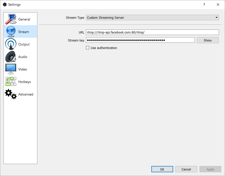The width and height of the screenshot is (225, 176).
Task: Open Output settings via antenna icon
Action: [11, 44]
